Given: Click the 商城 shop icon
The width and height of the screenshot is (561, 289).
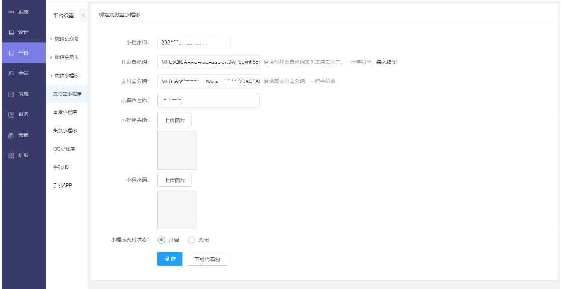Looking at the screenshot, I should point(11,94).
